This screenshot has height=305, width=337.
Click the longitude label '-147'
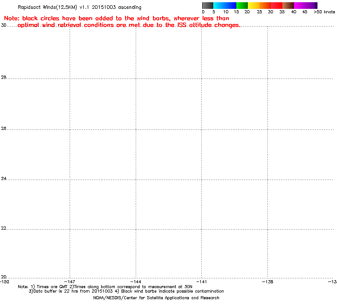point(70,282)
